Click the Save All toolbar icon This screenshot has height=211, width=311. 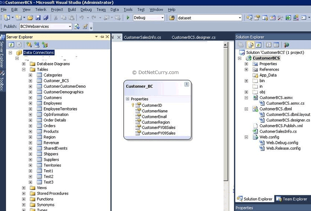(46, 18)
